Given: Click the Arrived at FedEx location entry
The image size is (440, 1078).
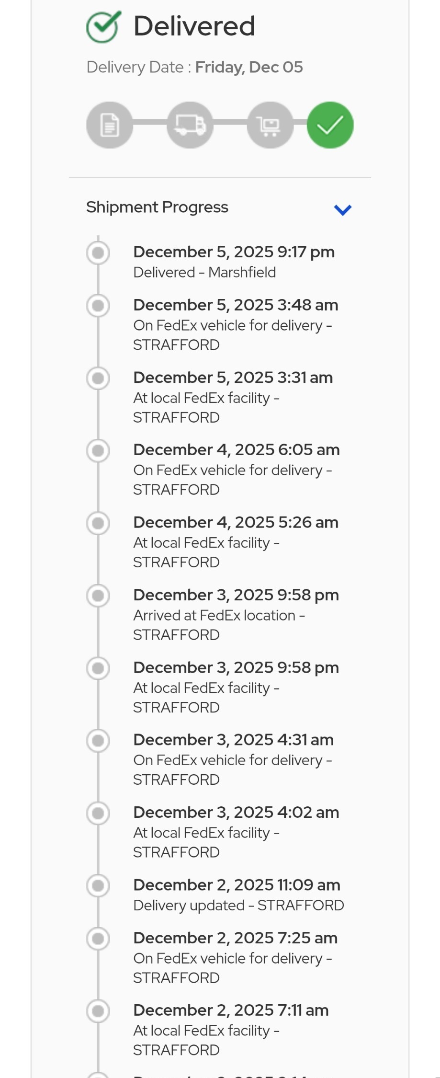Looking at the screenshot, I should pos(219,615).
